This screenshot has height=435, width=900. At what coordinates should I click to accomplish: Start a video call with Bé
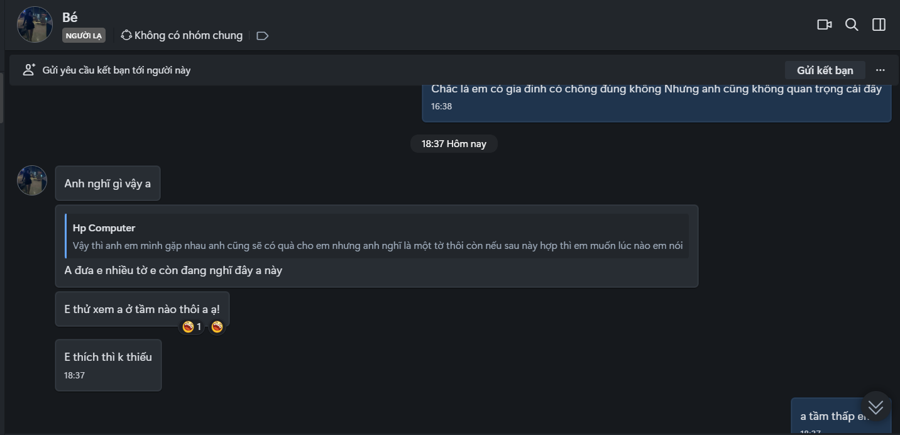pyautogui.click(x=824, y=25)
